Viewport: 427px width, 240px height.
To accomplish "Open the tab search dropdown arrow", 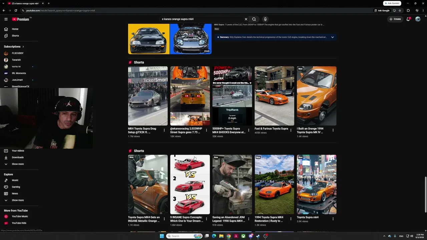I will coord(3,3).
